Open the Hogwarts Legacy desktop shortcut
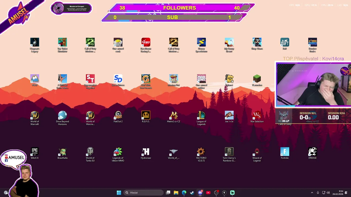The image size is (351, 197). pyautogui.click(x=35, y=45)
